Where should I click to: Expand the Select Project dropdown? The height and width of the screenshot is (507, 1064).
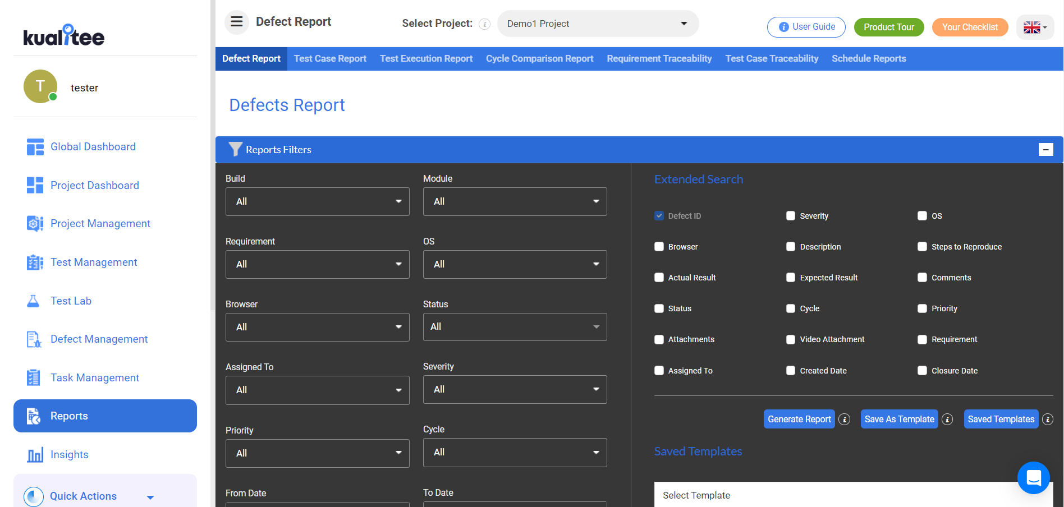(598, 24)
